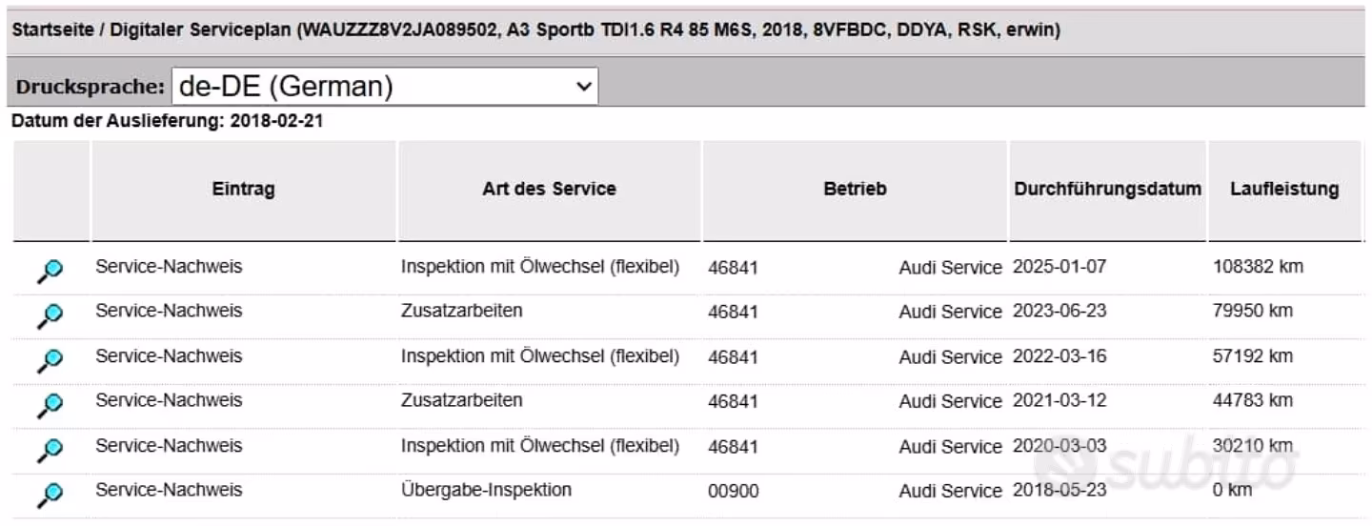Click the Betrieb column header
Viewport: 1372px width, 526px height.
pyautogui.click(x=855, y=189)
